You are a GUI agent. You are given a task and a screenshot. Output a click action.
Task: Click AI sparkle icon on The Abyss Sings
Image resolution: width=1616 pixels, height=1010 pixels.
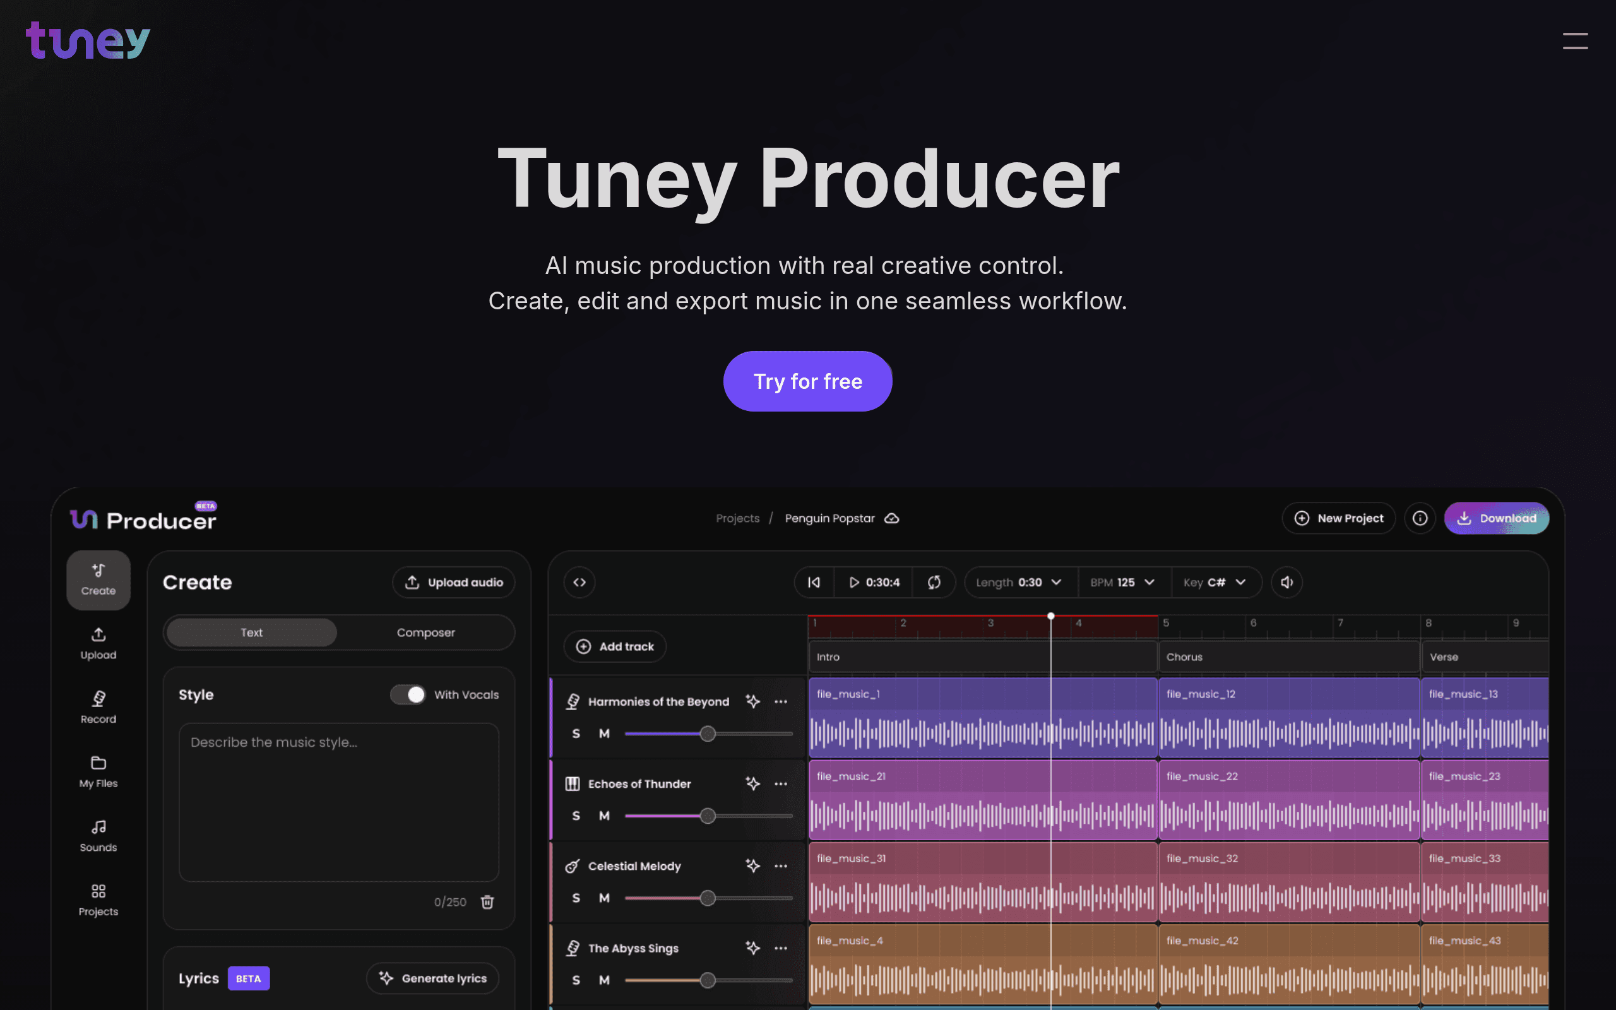click(752, 948)
